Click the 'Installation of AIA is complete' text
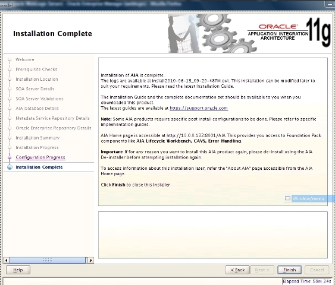The height and width of the screenshot is (285, 335). (x=133, y=75)
